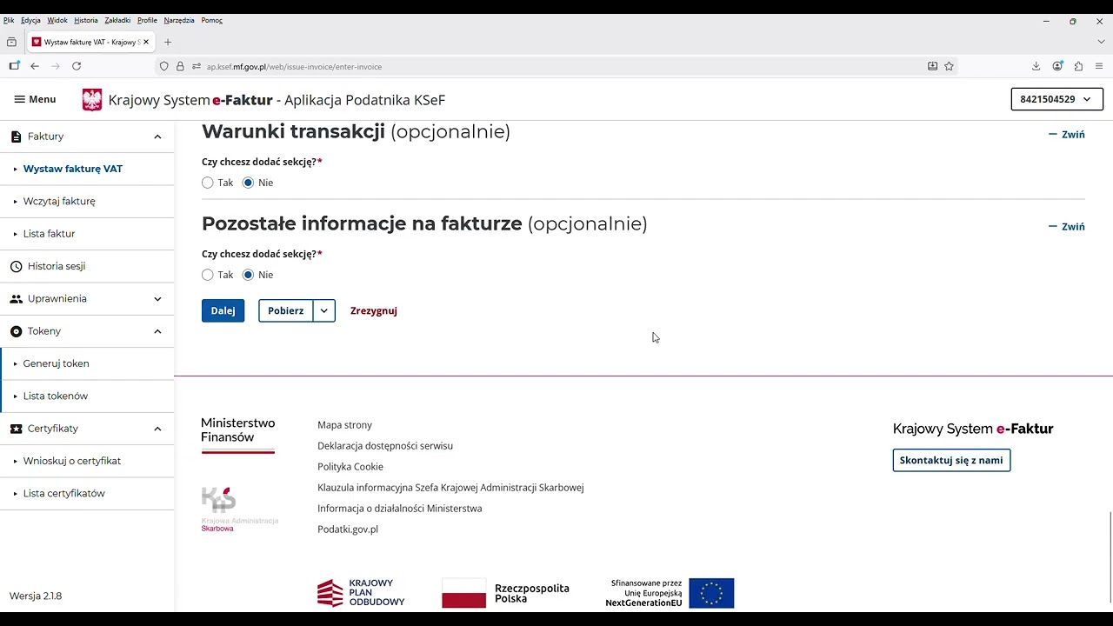1113x626 pixels.
Task: Click the Dalej button
Action: 223,310
